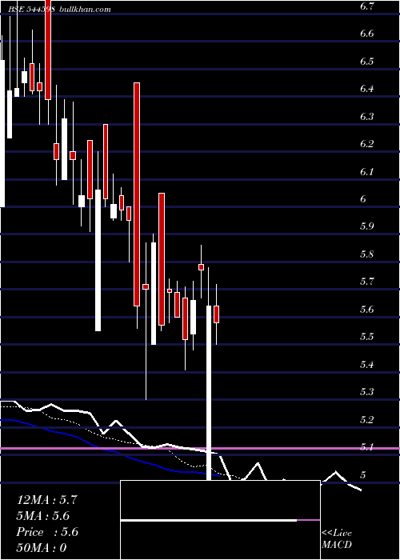Select the last red candlestick on the chart

[x=217, y=314]
